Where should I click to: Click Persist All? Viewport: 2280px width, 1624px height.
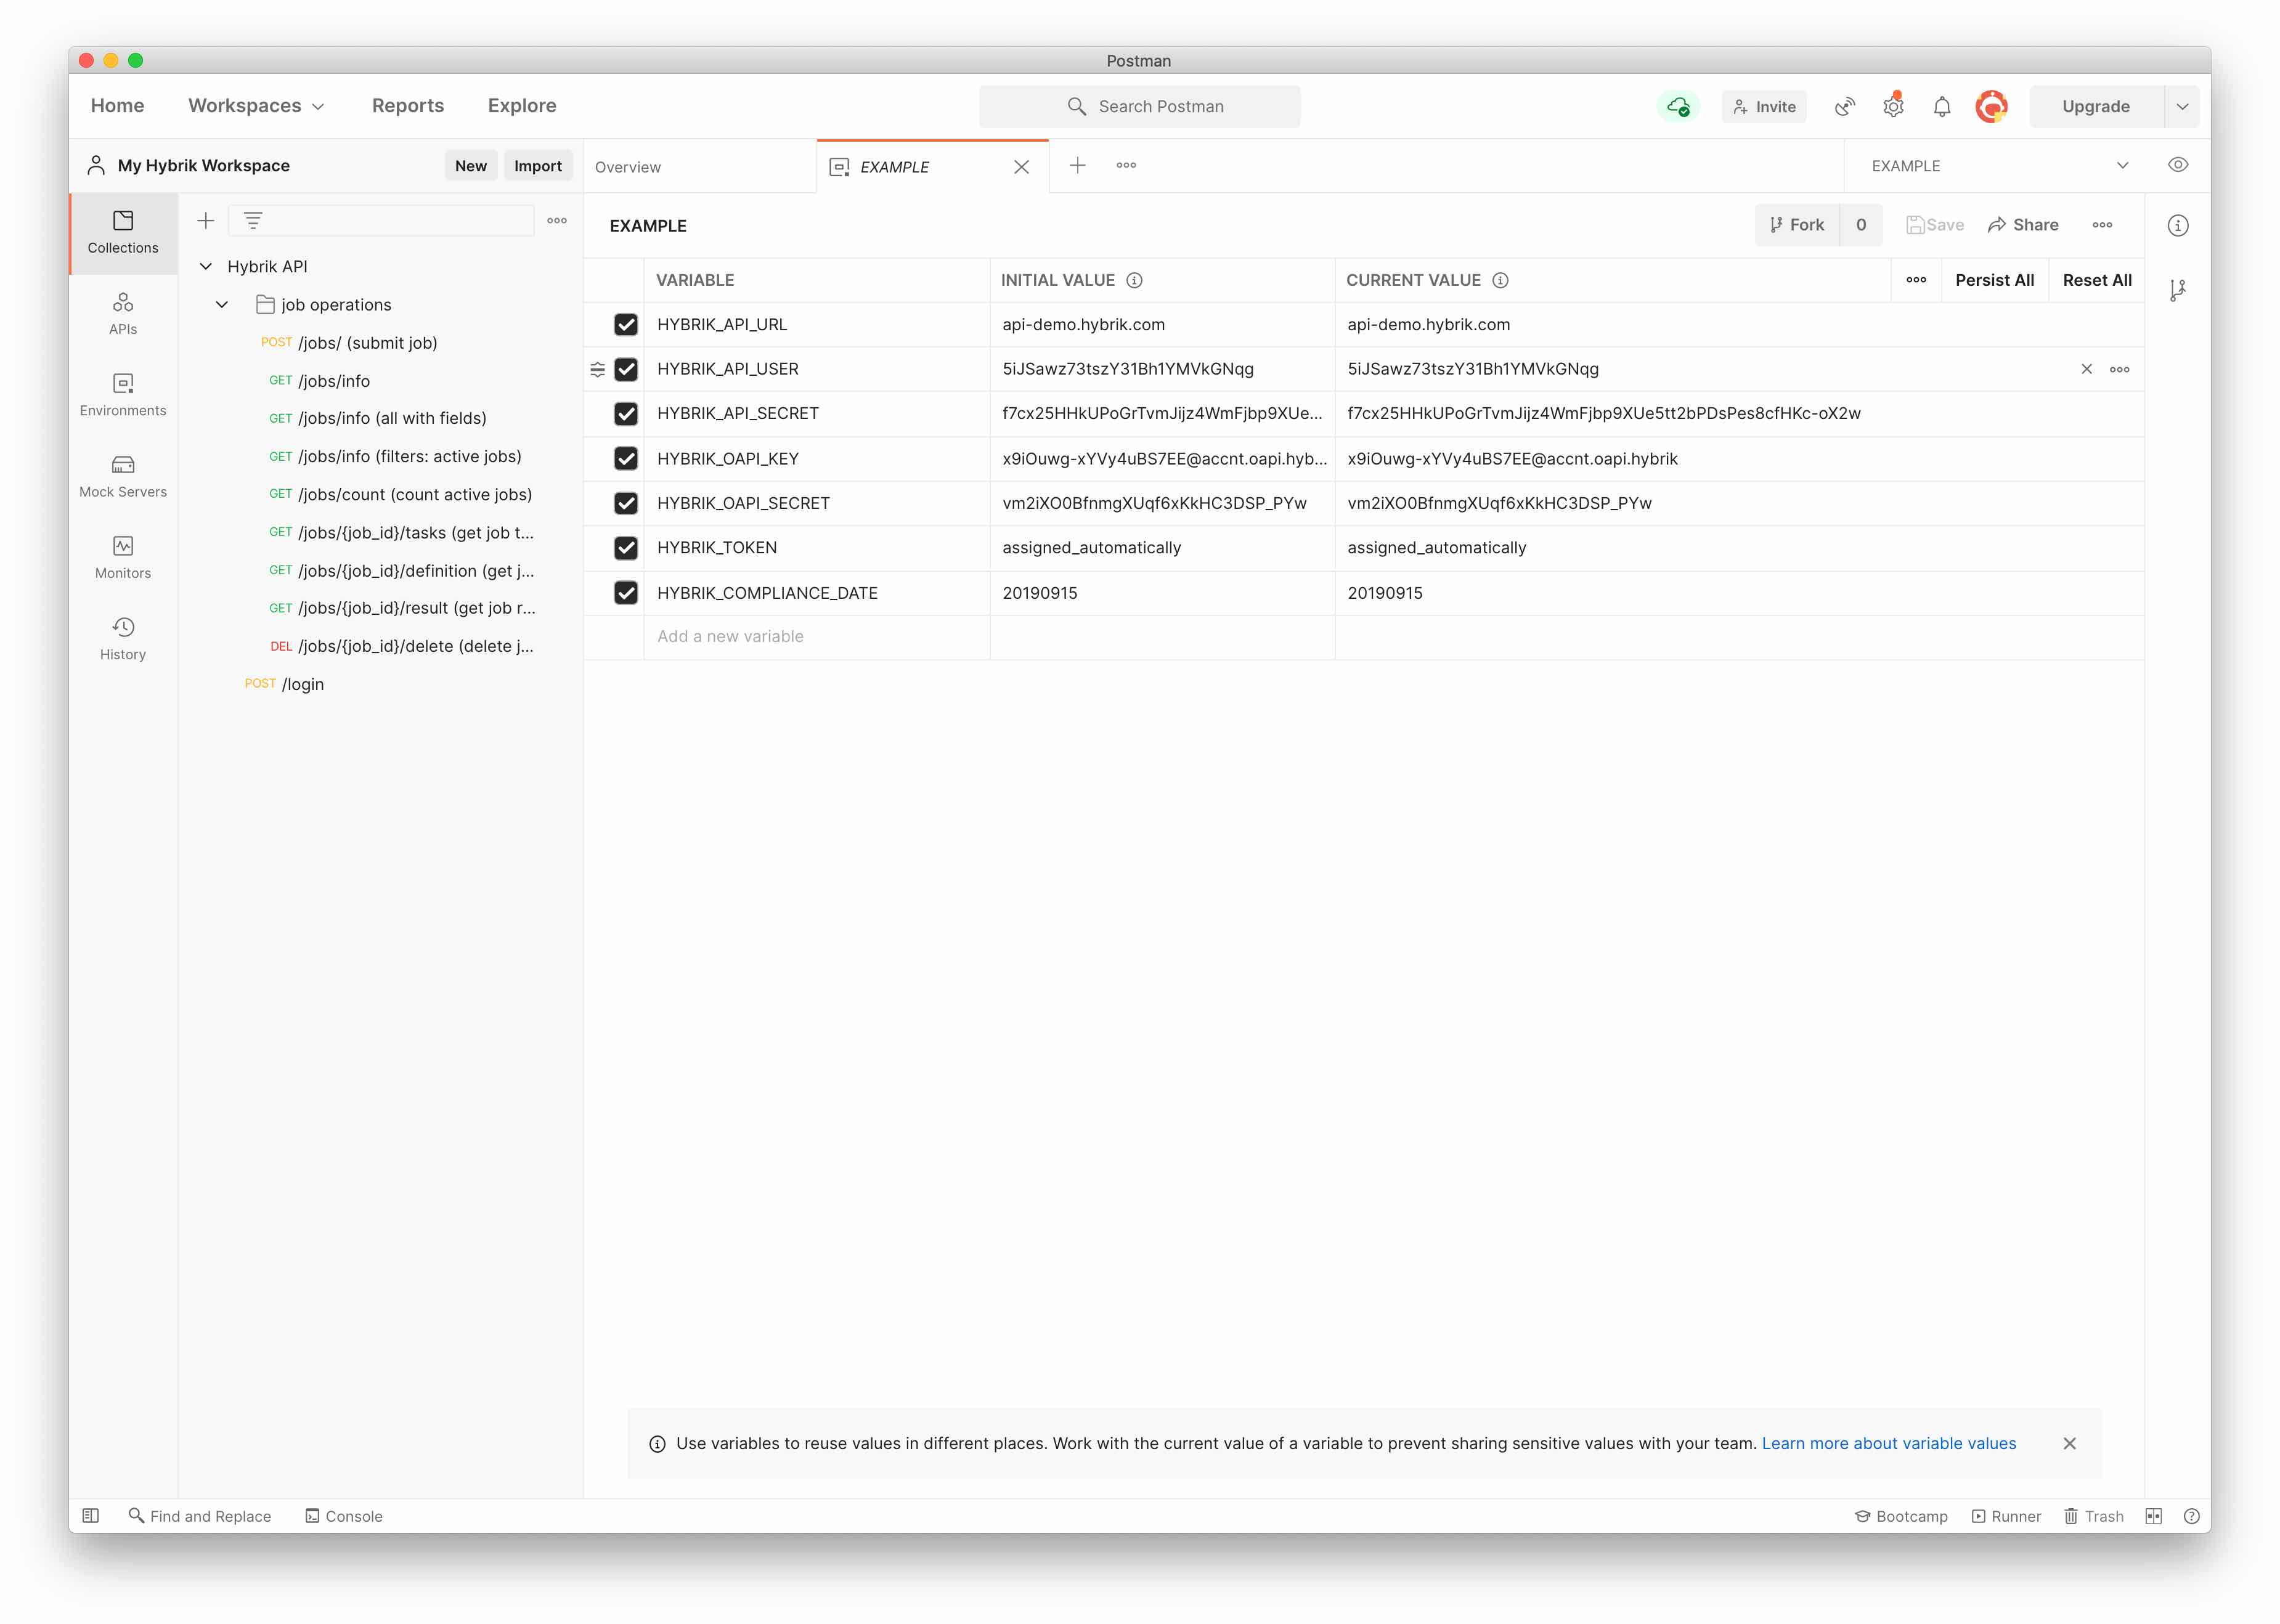click(x=1994, y=280)
